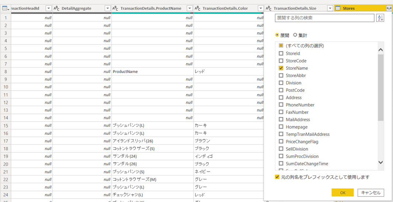Click the ネイビー color cell
Viewport: 393px width, 202px height.
tap(229, 172)
